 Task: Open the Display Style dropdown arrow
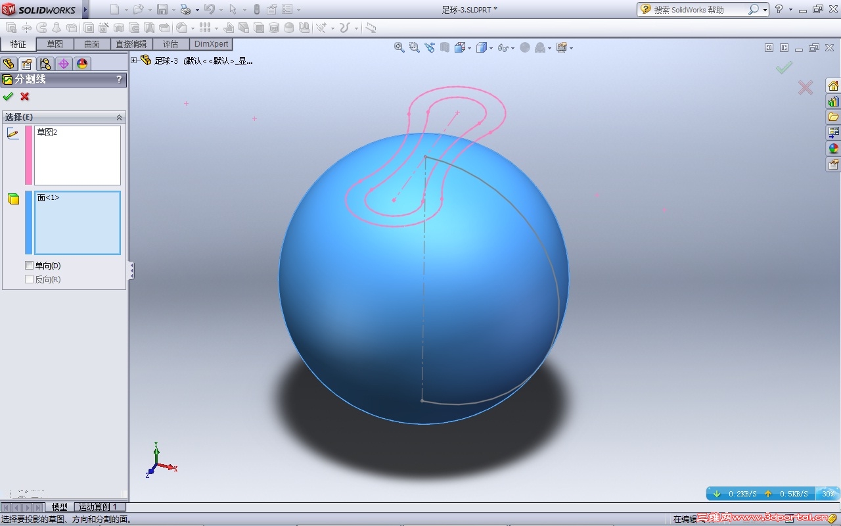point(491,48)
